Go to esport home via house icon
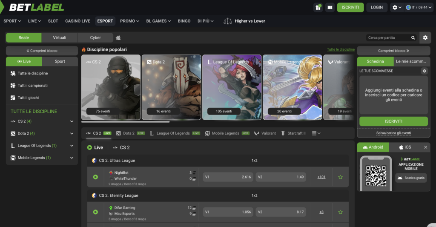Image resolution: width=436 pixels, height=227 pixels. coord(118,37)
